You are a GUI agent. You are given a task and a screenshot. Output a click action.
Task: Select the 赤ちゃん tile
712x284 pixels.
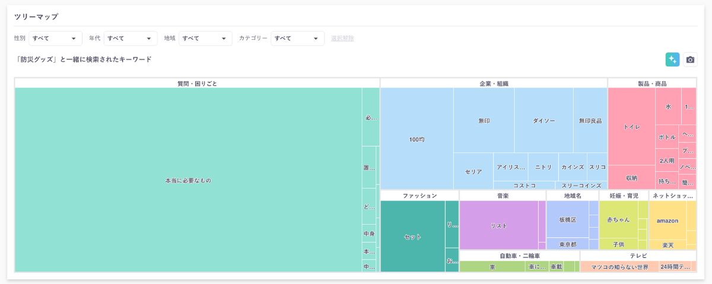click(618, 219)
